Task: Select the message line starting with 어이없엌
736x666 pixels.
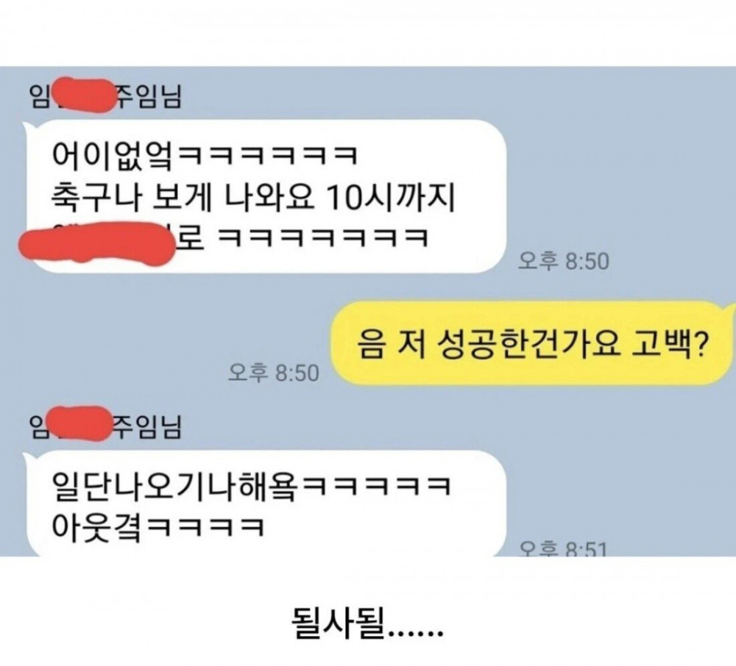Action: pos(205,155)
